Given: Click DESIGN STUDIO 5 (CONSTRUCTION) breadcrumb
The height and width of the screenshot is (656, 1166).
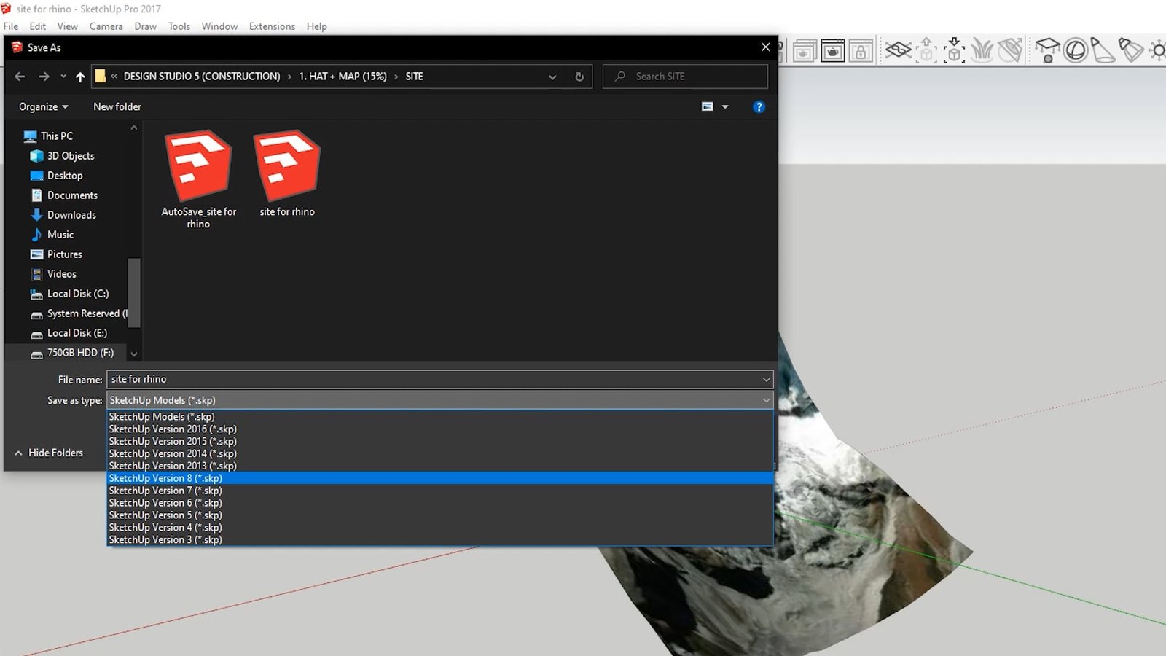Looking at the screenshot, I should (x=202, y=77).
